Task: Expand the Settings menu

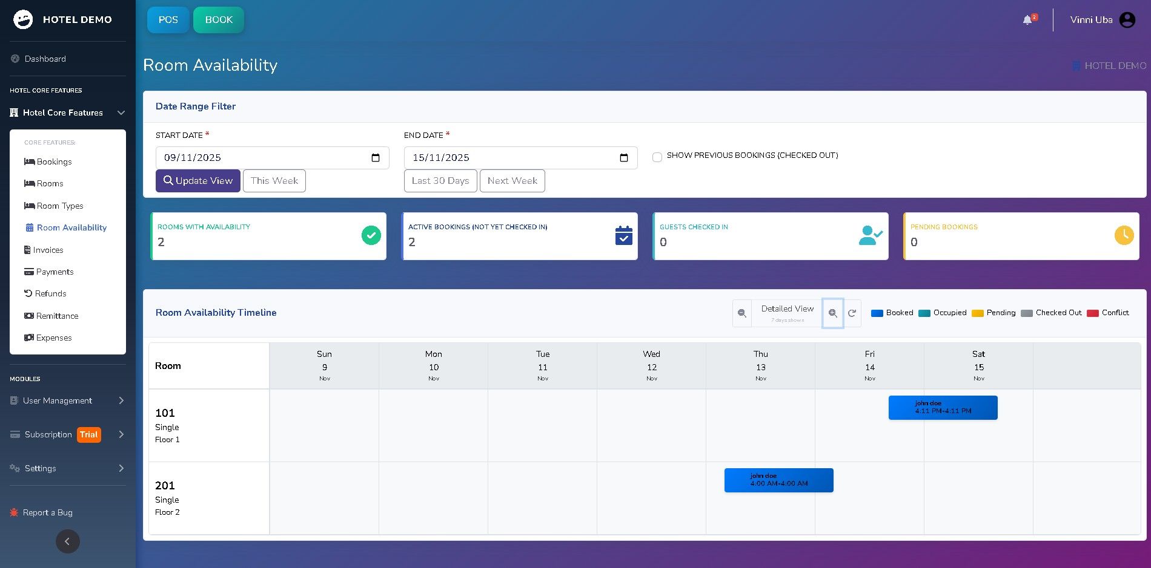Action: pos(68,468)
